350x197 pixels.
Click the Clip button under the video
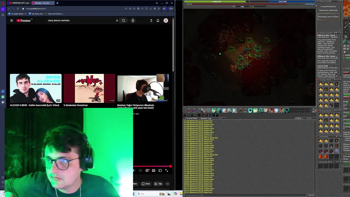[158, 184]
